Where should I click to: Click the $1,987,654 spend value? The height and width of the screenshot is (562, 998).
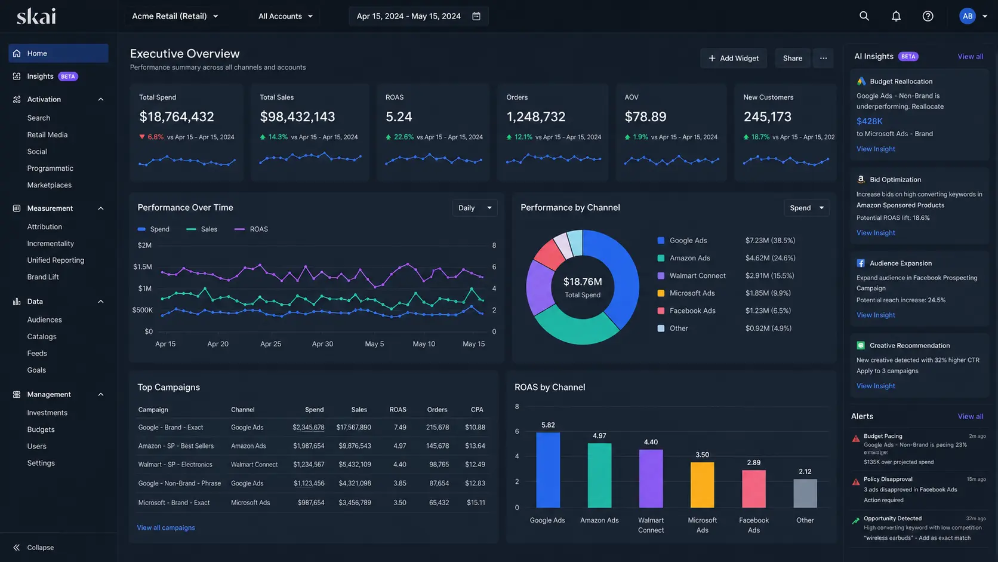pos(309,446)
